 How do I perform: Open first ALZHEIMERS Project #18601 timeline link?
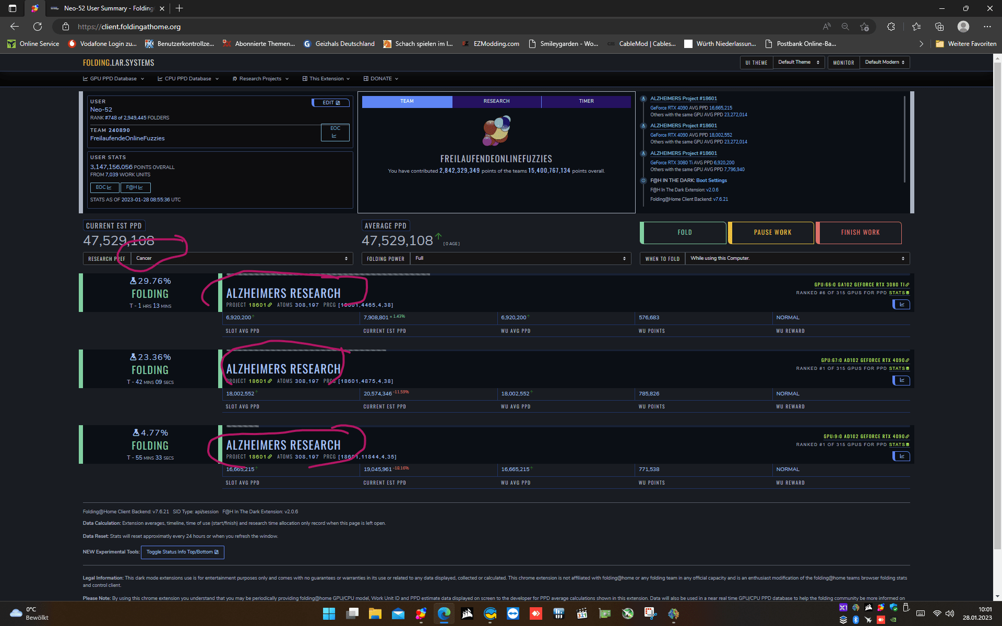(x=683, y=99)
